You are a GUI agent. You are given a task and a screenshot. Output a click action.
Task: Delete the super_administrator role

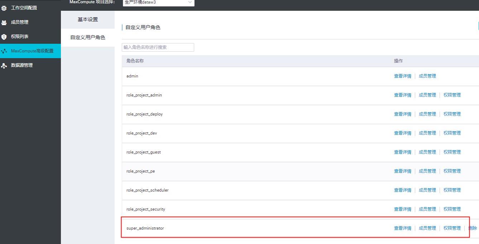473,228
